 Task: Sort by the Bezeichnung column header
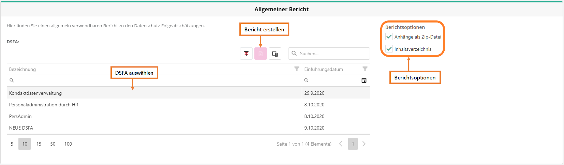[23, 69]
